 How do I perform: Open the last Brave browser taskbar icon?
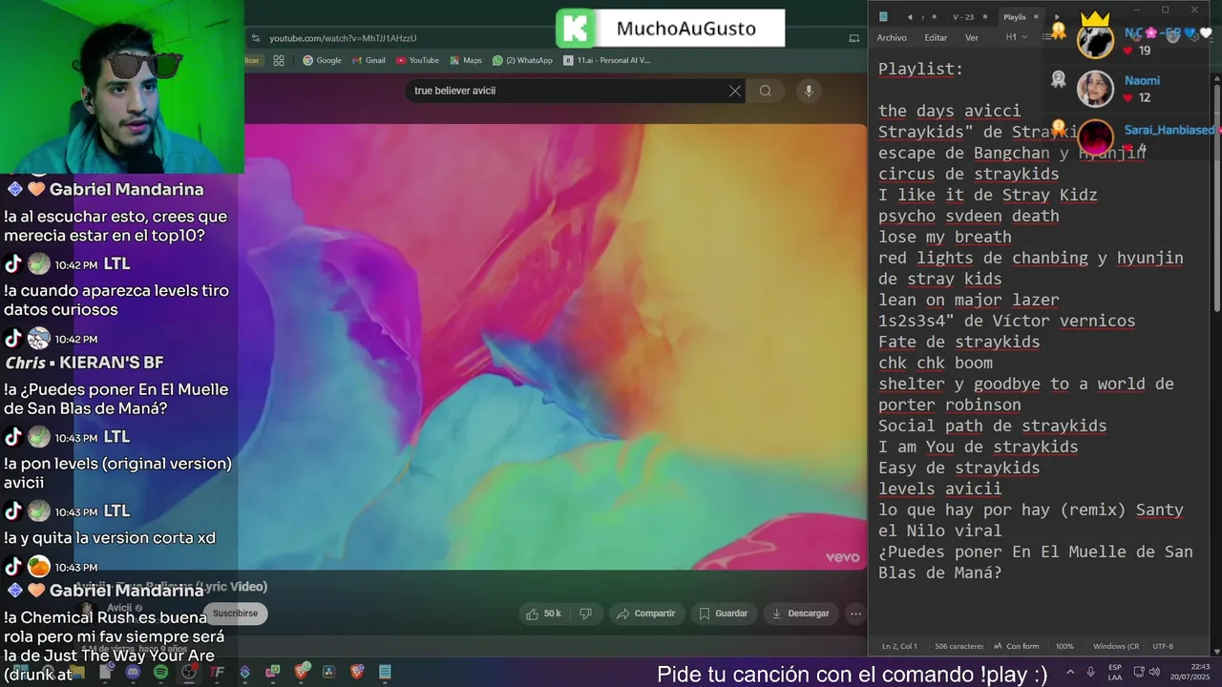coord(357,673)
